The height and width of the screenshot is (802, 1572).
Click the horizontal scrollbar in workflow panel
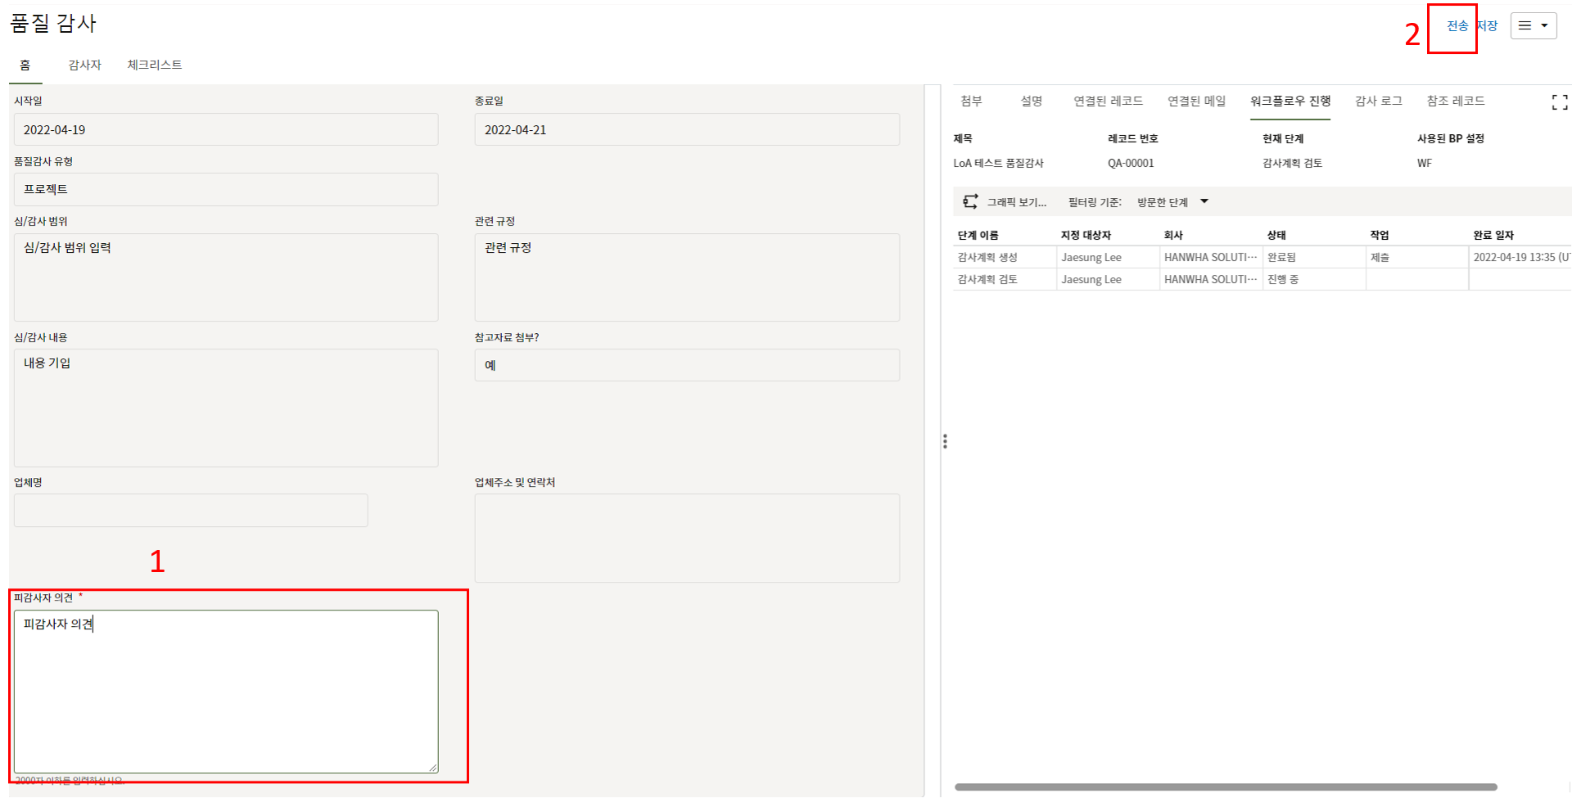(x=1225, y=787)
